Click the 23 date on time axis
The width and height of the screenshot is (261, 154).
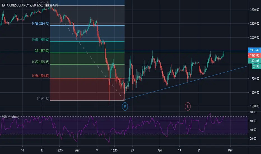click(x=132, y=150)
